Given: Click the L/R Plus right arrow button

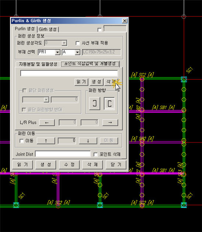Looking at the screenshot, I should pos(110,123).
